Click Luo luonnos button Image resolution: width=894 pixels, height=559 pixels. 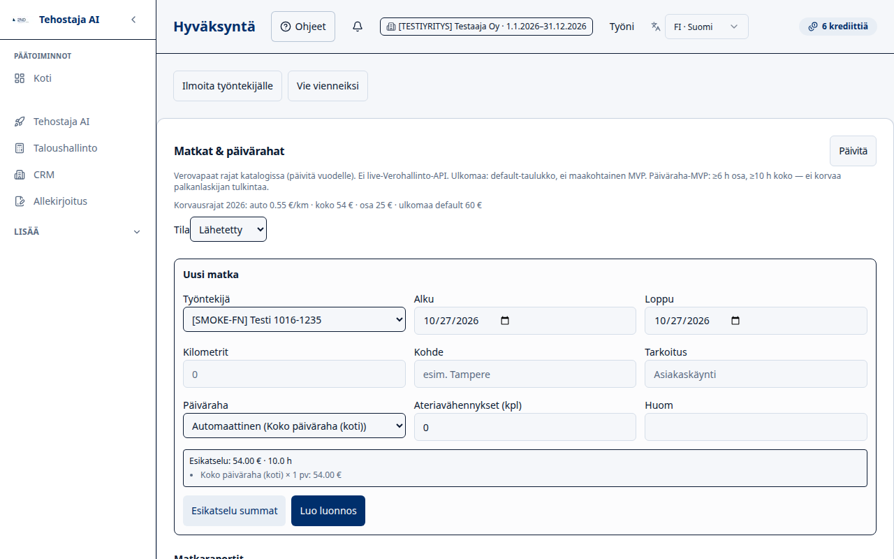click(328, 511)
